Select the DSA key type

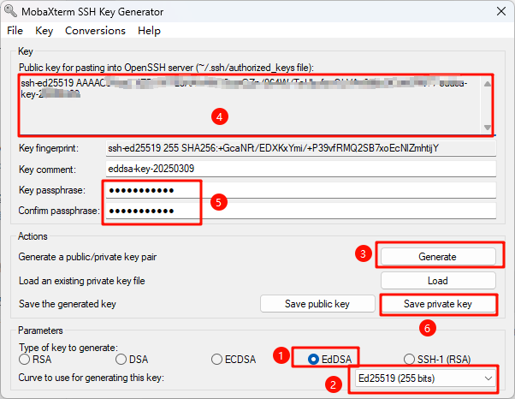tap(132, 360)
